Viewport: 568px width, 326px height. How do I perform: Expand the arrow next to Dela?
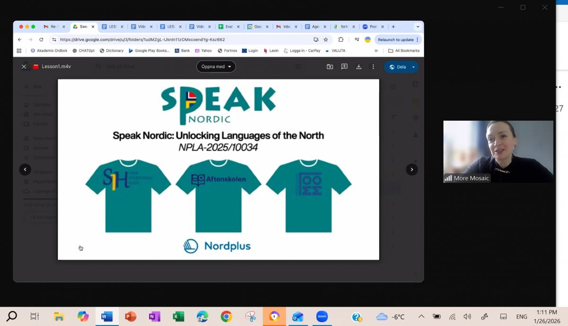pyautogui.click(x=413, y=67)
